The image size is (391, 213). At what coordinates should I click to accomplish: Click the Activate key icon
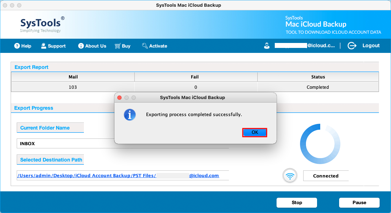coord(145,46)
